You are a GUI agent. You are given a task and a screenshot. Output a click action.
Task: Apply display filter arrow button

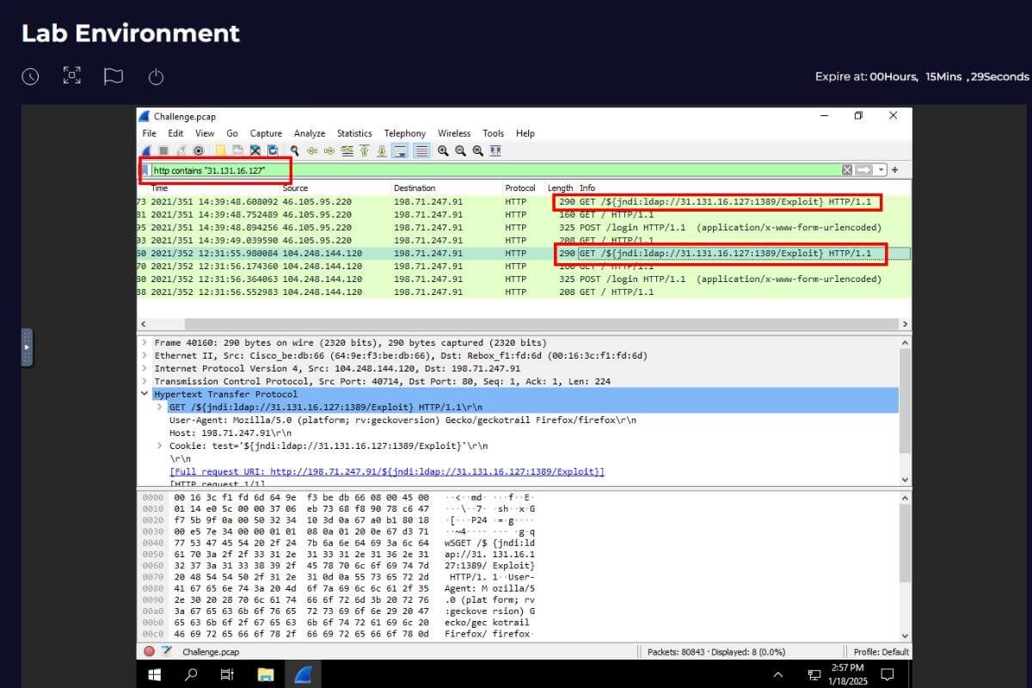pos(863,170)
